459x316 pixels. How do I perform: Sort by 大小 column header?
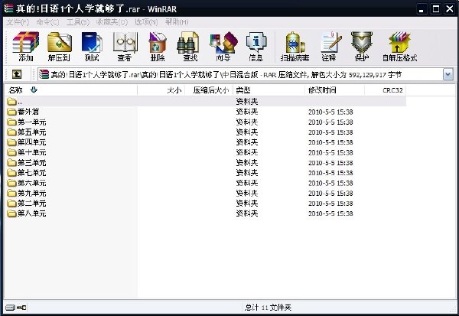(x=161, y=90)
